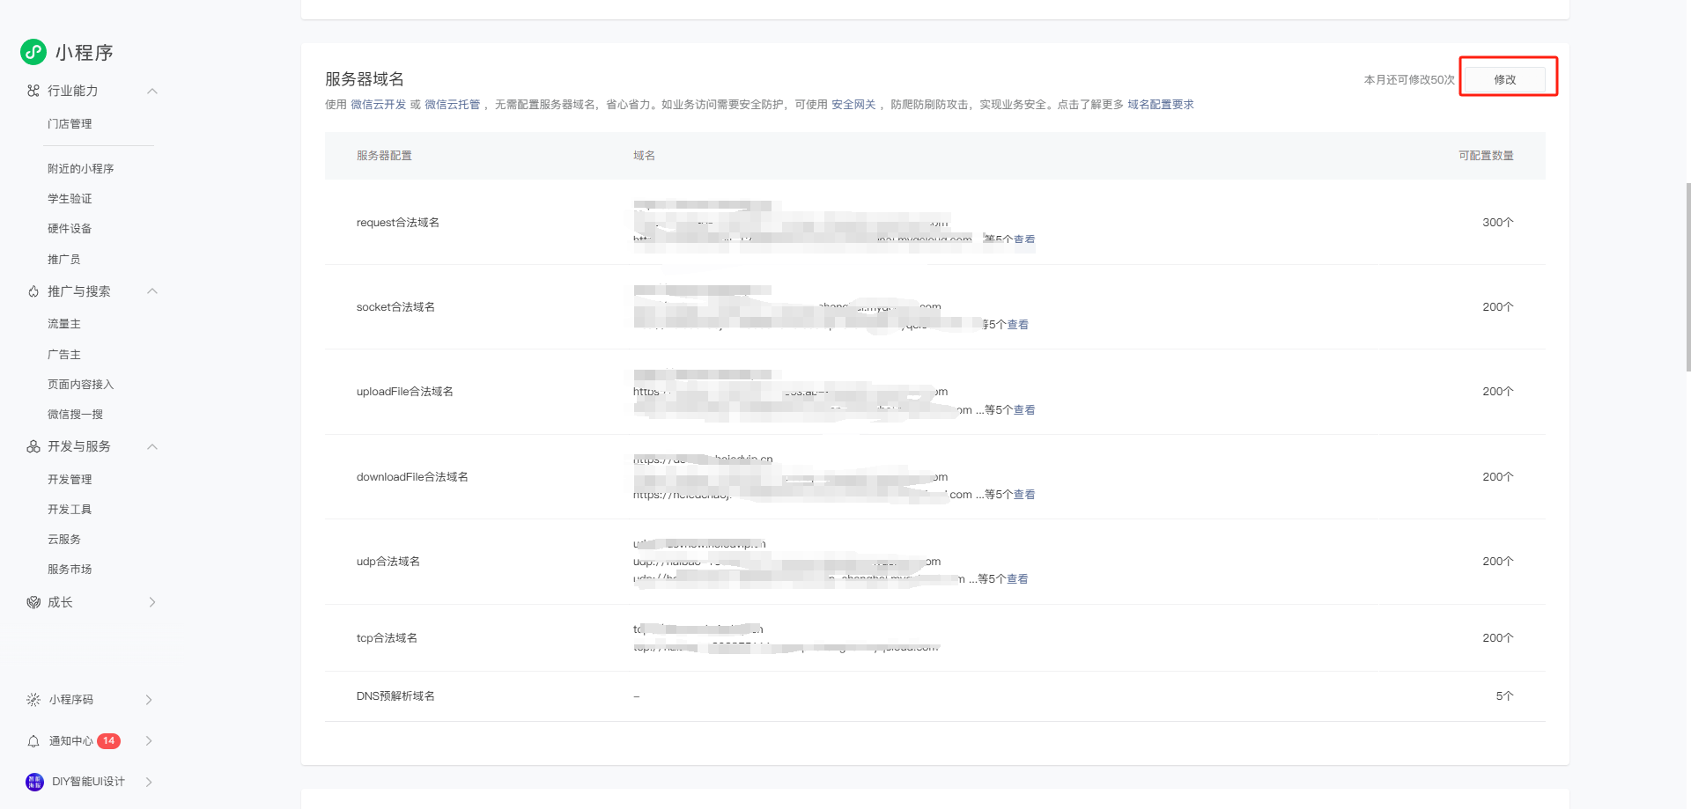Screen dimensions: 1691x809
Task: Collapse the 推广与搜索 section chevron
Action: (152, 291)
